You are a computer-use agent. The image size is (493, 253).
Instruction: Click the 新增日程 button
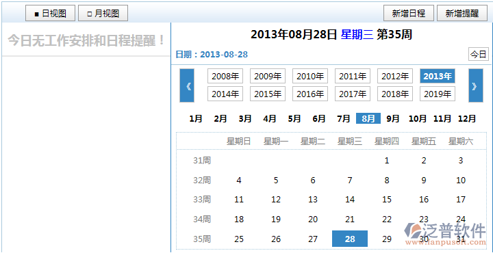tap(409, 13)
